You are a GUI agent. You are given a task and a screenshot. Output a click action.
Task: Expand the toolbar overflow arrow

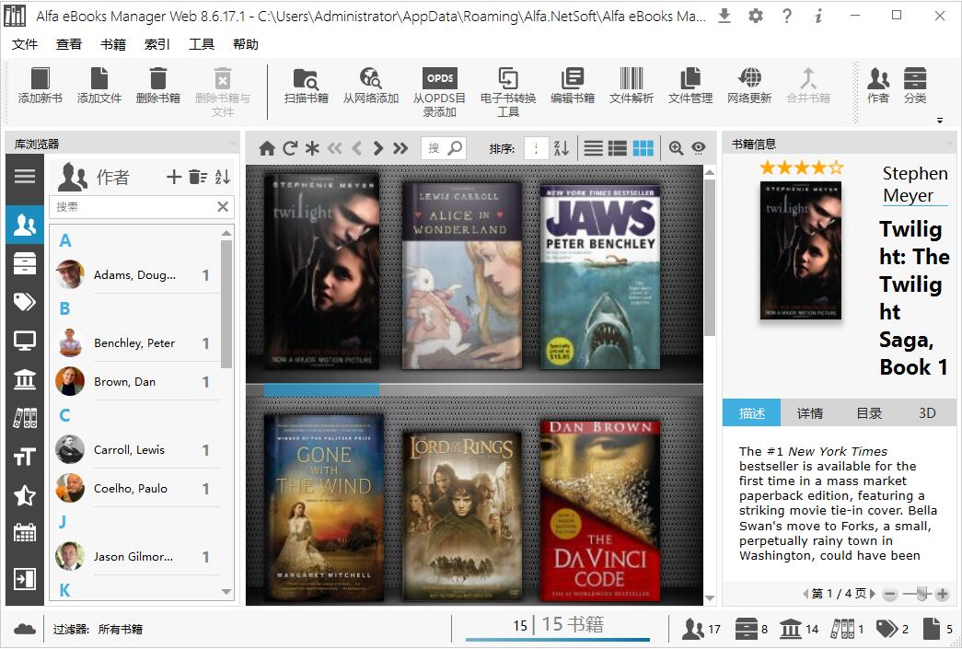[x=940, y=121]
